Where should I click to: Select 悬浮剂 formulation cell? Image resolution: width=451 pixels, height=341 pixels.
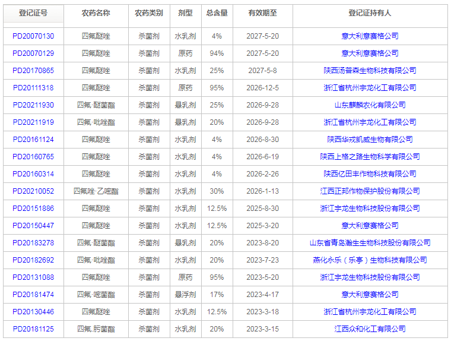point(186,295)
